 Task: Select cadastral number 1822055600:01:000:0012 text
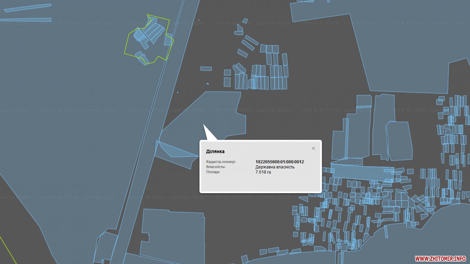(280, 162)
